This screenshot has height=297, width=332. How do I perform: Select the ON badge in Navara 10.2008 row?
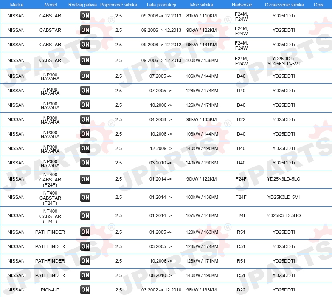[85, 133]
